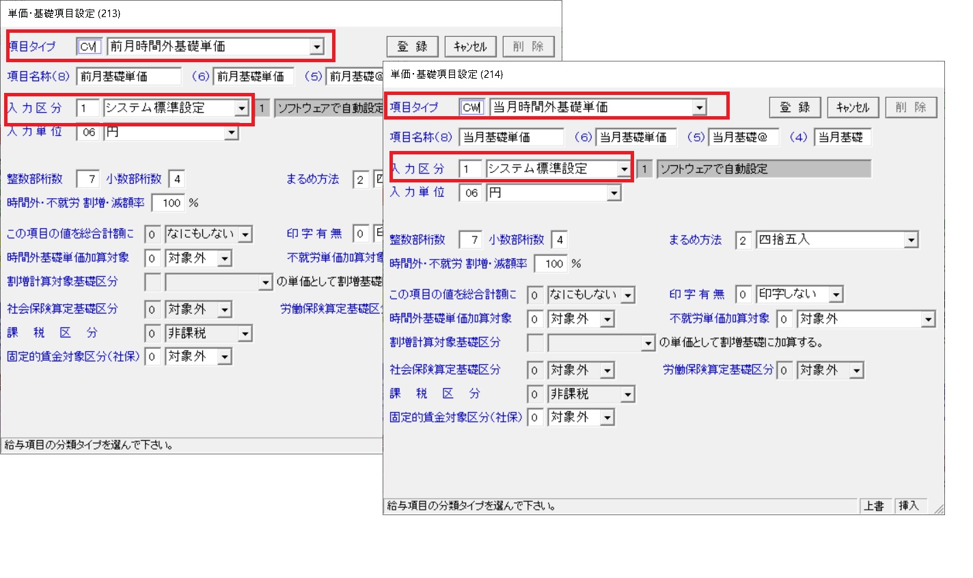Click 項目名称(8) field in window 214

[511, 137]
